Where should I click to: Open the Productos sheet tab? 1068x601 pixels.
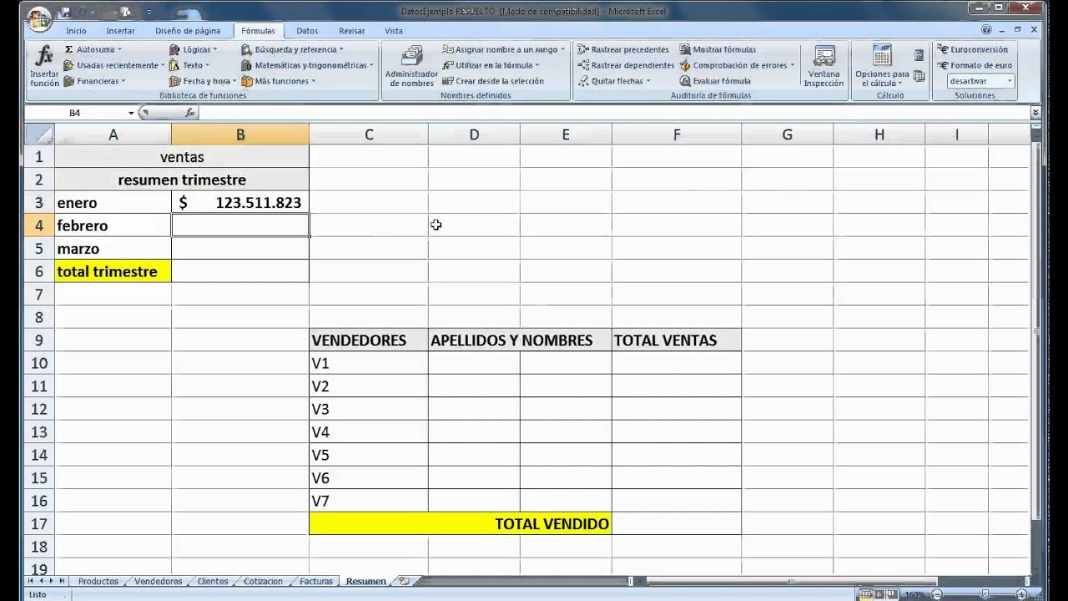[x=98, y=581]
